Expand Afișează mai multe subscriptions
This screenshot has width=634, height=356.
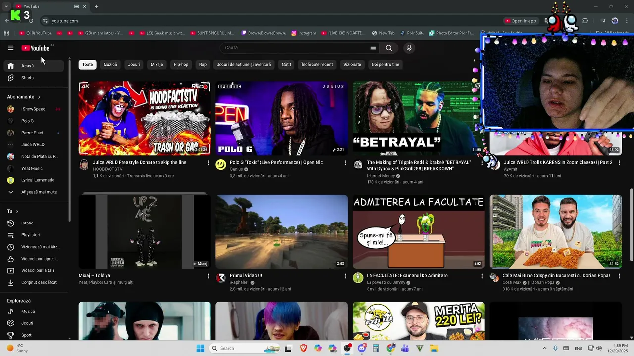click(x=35, y=192)
